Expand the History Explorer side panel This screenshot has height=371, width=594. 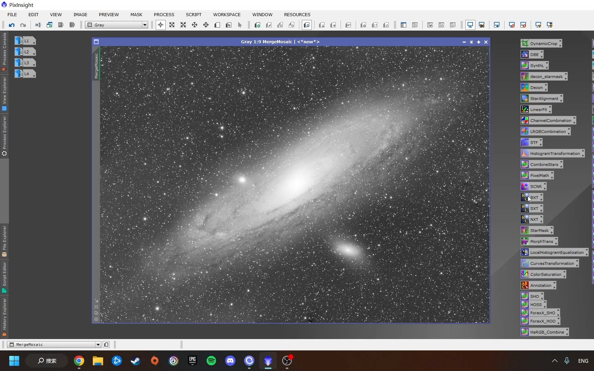4,317
